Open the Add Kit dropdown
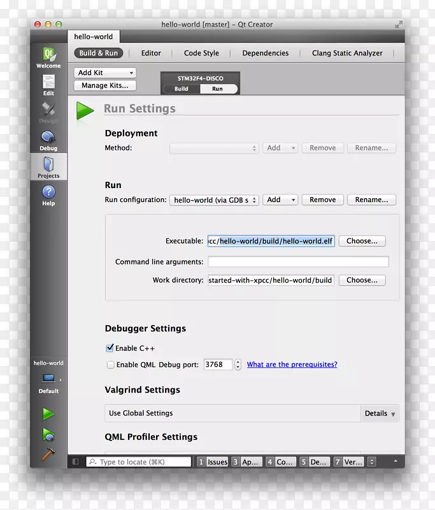Image resolution: width=435 pixels, height=510 pixels. click(x=105, y=73)
